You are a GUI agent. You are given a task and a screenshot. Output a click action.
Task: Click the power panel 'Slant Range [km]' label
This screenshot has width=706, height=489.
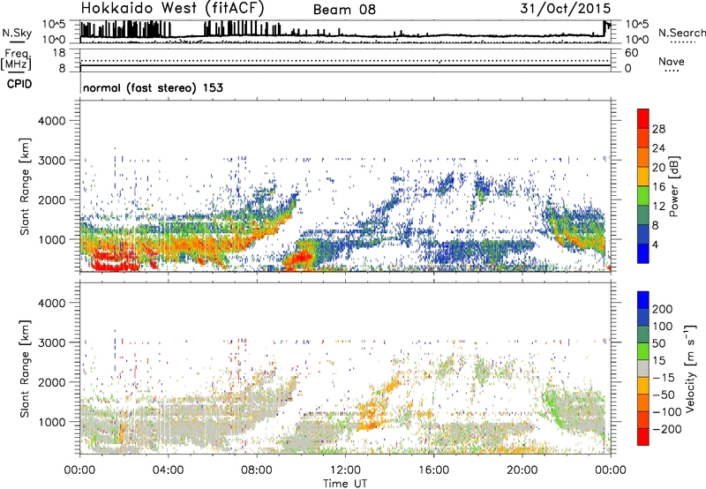pyautogui.click(x=25, y=186)
